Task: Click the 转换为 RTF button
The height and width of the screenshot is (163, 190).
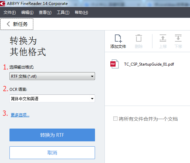Action: coord(52,135)
